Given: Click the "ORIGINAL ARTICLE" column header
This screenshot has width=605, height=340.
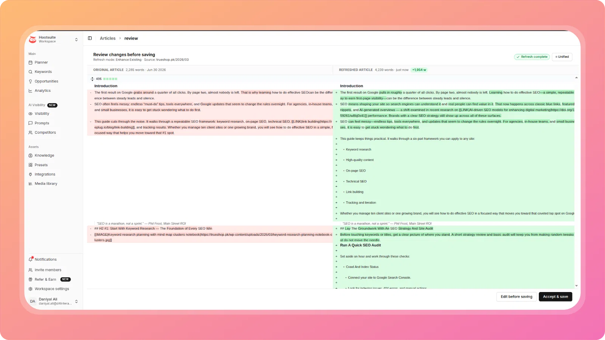Looking at the screenshot, I should pyautogui.click(x=109, y=70).
